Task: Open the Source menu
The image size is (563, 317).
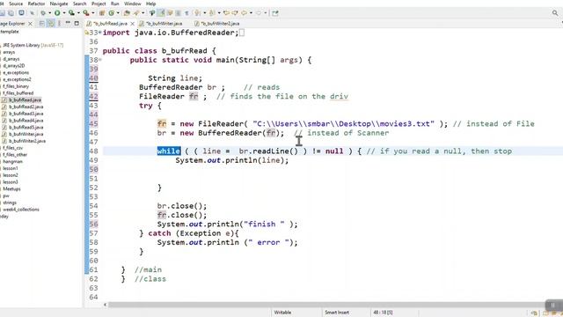Action: coord(16,4)
